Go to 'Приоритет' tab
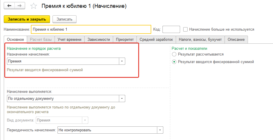 pos(125,40)
